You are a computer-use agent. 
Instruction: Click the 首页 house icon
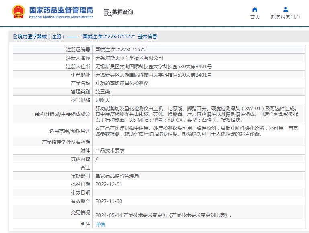[255, 9]
